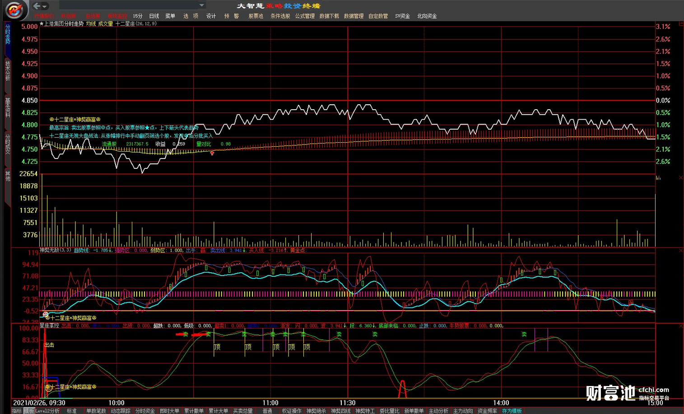The height and width of the screenshot is (414, 684).
Task: Select the 普通 bottom tab
Action: pos(267,411)
